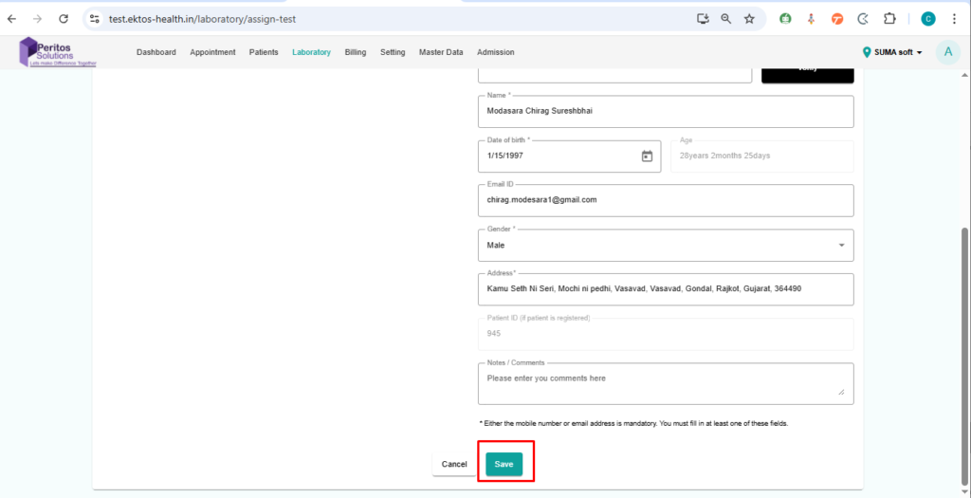This screenshot has height=498, width=971.
Task: Click the install app icon in address bar
Action: point(703,19)
